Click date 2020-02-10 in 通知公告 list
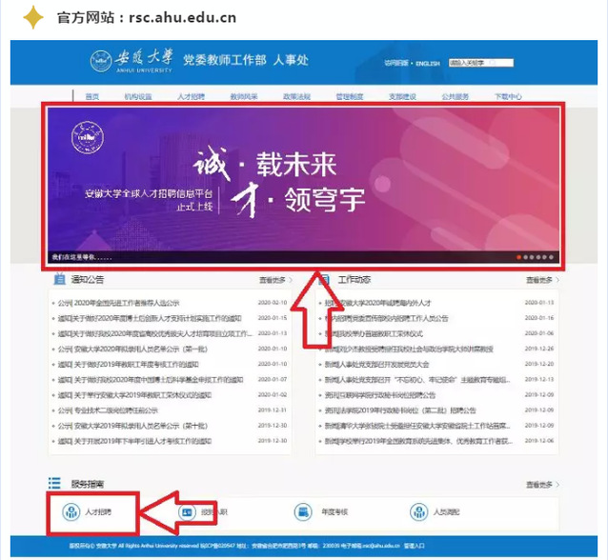The width and height of the screenshot is (608, 560). [x=273, y=302]
